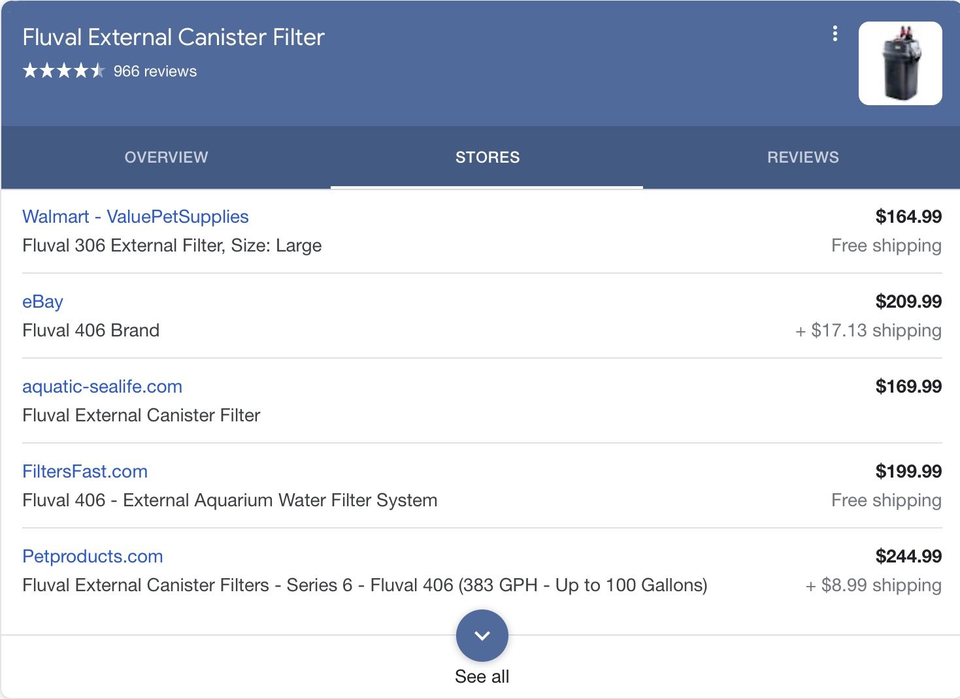Open the Reviews tab

click(803, 157)
